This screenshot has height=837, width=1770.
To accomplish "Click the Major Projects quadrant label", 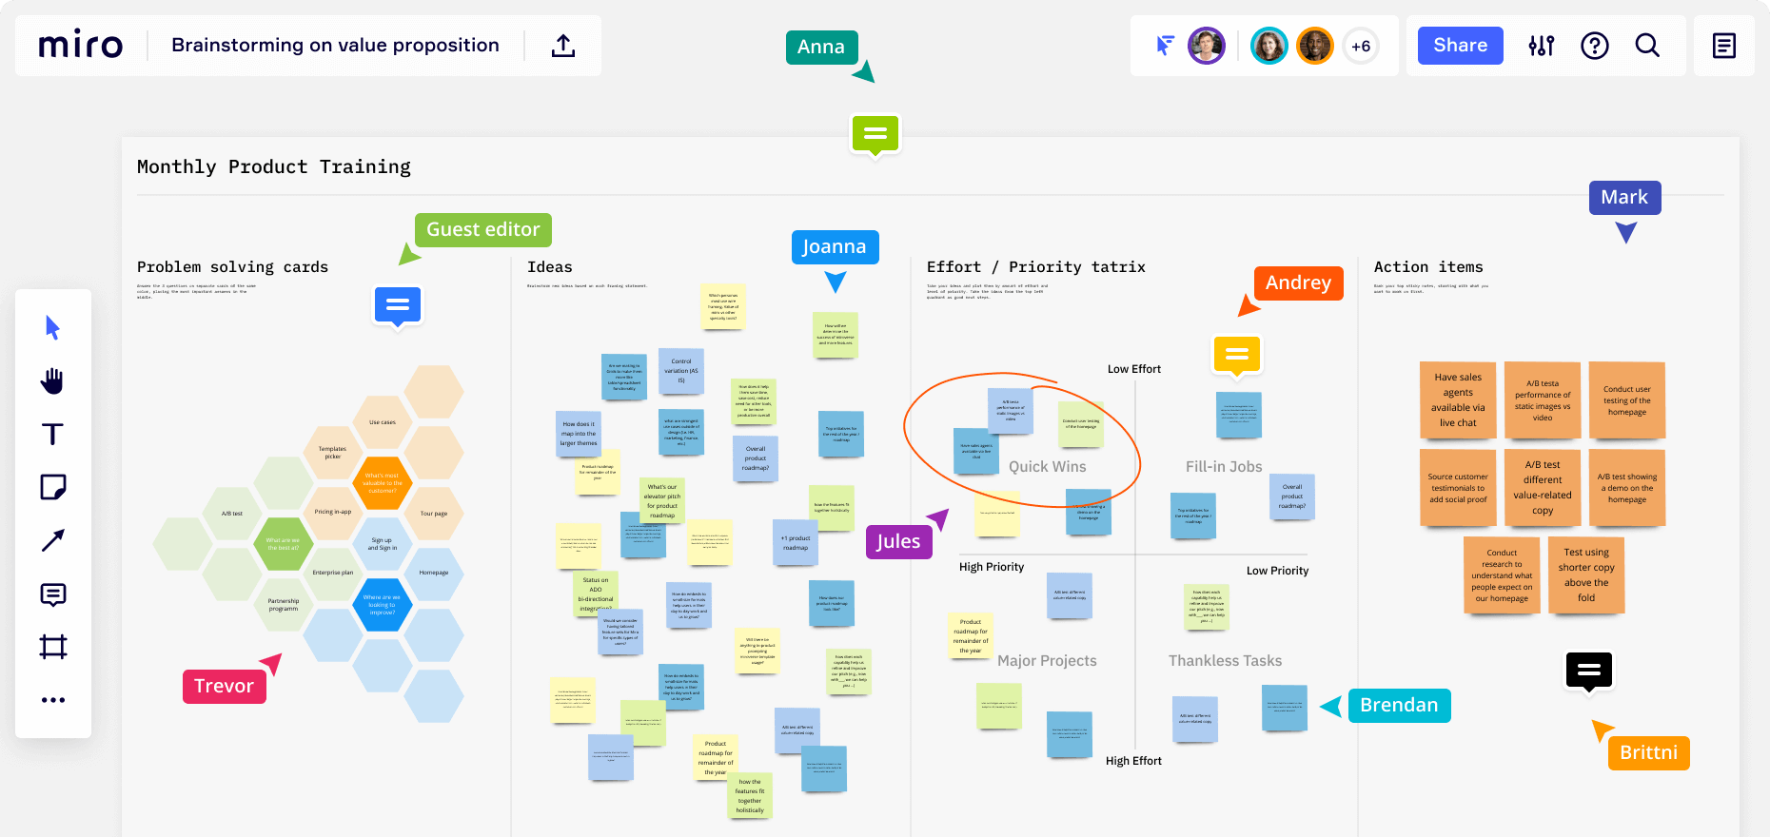I will [1047, 661].
